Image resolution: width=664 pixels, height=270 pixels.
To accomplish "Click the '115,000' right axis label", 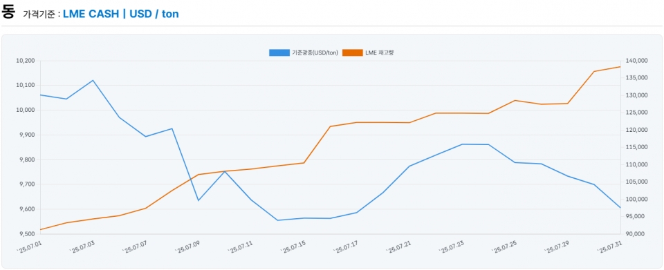I will (x=636, y=148).
